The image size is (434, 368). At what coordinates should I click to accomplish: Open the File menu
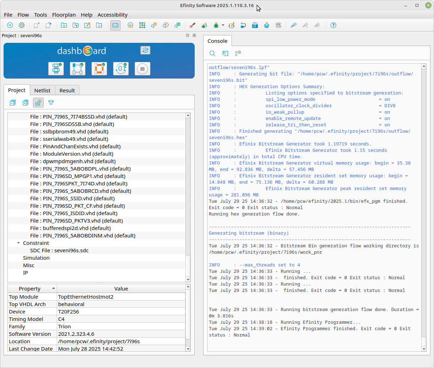click(x=8, y=15)
